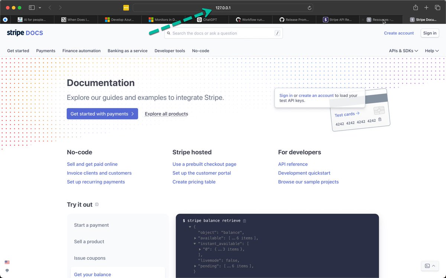Image resolution: width=446 pixels, height=278 pixels.
Task: Expand the "available" JSON array
Action: click(x=195, y=238)
